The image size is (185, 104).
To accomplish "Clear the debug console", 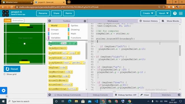I will pyautogui.click(x=145, y=95).
